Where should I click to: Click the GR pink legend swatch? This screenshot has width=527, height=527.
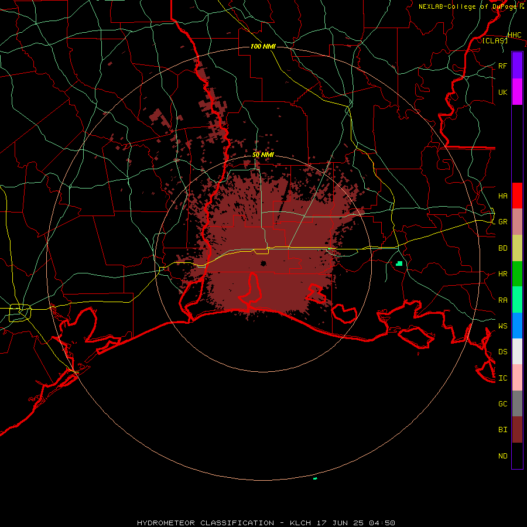[x=517, y=222]
